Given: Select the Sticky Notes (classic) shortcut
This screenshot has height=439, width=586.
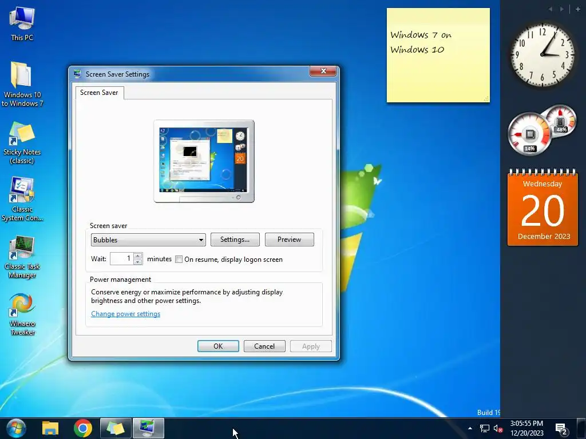Looking at the screenshot, I should [x=22, y=142].
